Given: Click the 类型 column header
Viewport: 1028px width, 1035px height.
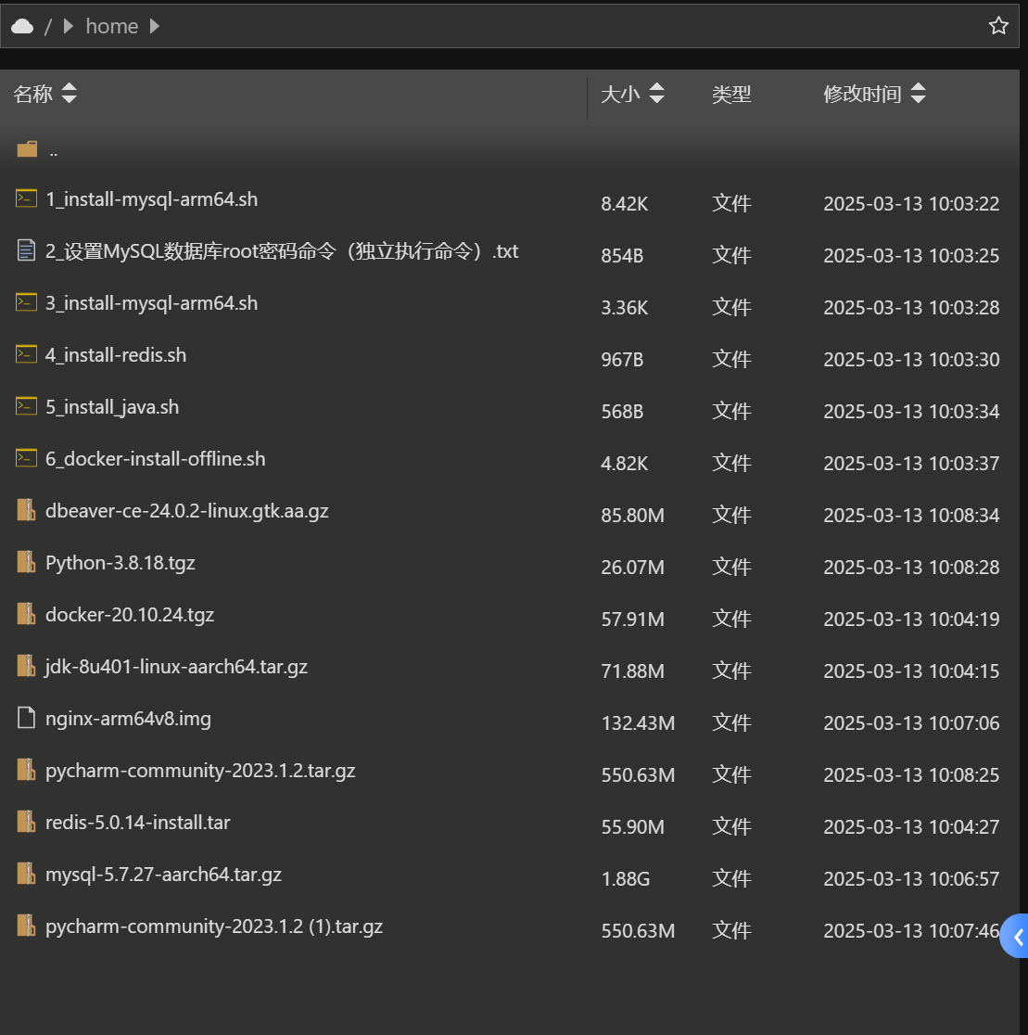Looking at the screenshot, I should pyautogui.click(x=731, y=95).
